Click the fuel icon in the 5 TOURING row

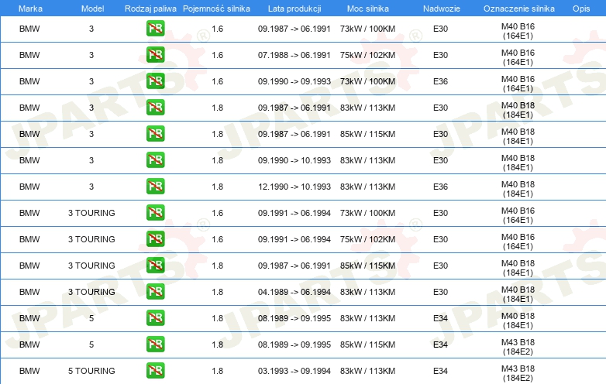[x=155, y=371]
